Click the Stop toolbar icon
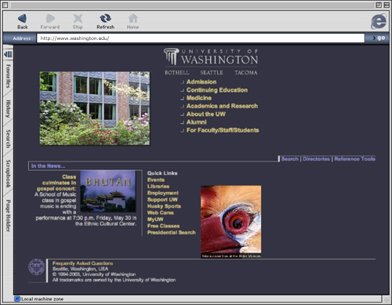392x305 pixels. pyautogui.click(x=78, y=18)
